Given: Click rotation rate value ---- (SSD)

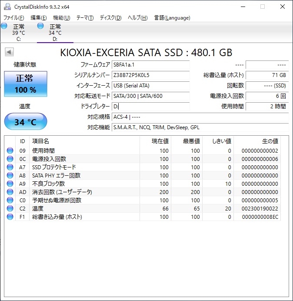Looking at the screenshot, I should pyautogui.click(x=267, y=86).
